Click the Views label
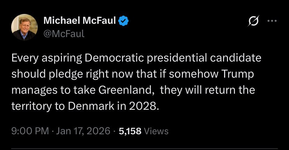 point(156,131)
